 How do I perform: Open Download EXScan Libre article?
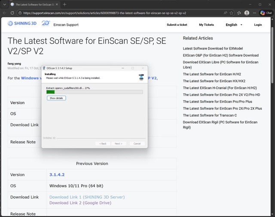220,65
